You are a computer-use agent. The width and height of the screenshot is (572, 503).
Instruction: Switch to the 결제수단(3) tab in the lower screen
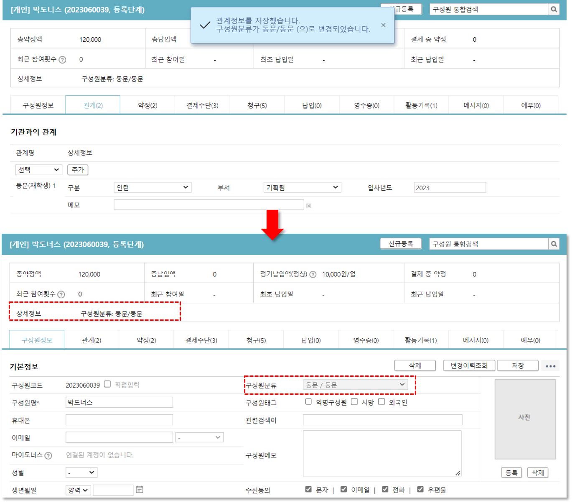click(201, 340)
